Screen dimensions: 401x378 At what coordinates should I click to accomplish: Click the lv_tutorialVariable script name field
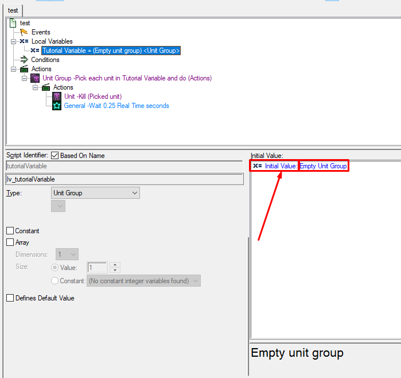click(x=124, y=179)
